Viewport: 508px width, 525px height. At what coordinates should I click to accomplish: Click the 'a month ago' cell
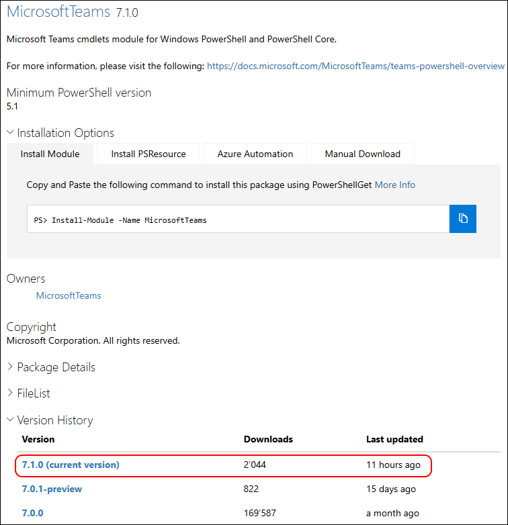[392, 513]
